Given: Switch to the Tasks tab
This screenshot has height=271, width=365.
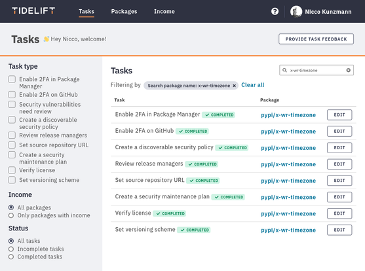Looking at the screenshot, I should pos(86,11).
